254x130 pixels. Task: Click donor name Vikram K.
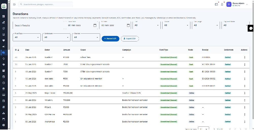point(49,100)
